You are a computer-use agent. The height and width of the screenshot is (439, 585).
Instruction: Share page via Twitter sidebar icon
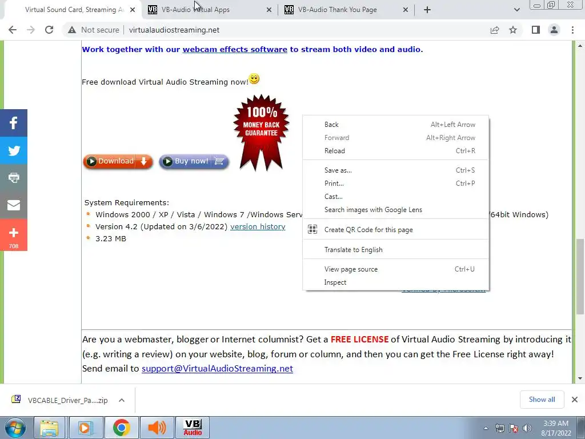14,150
